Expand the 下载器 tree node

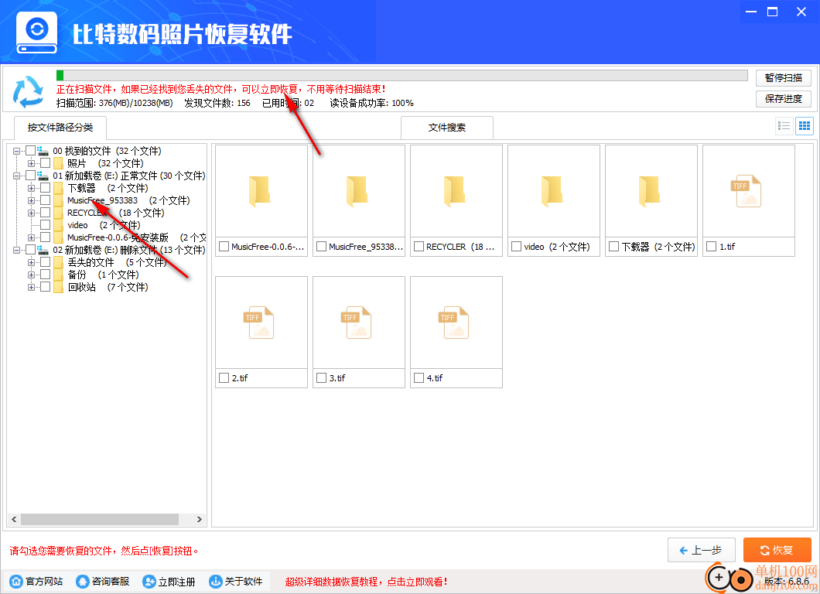coord(32,188)
